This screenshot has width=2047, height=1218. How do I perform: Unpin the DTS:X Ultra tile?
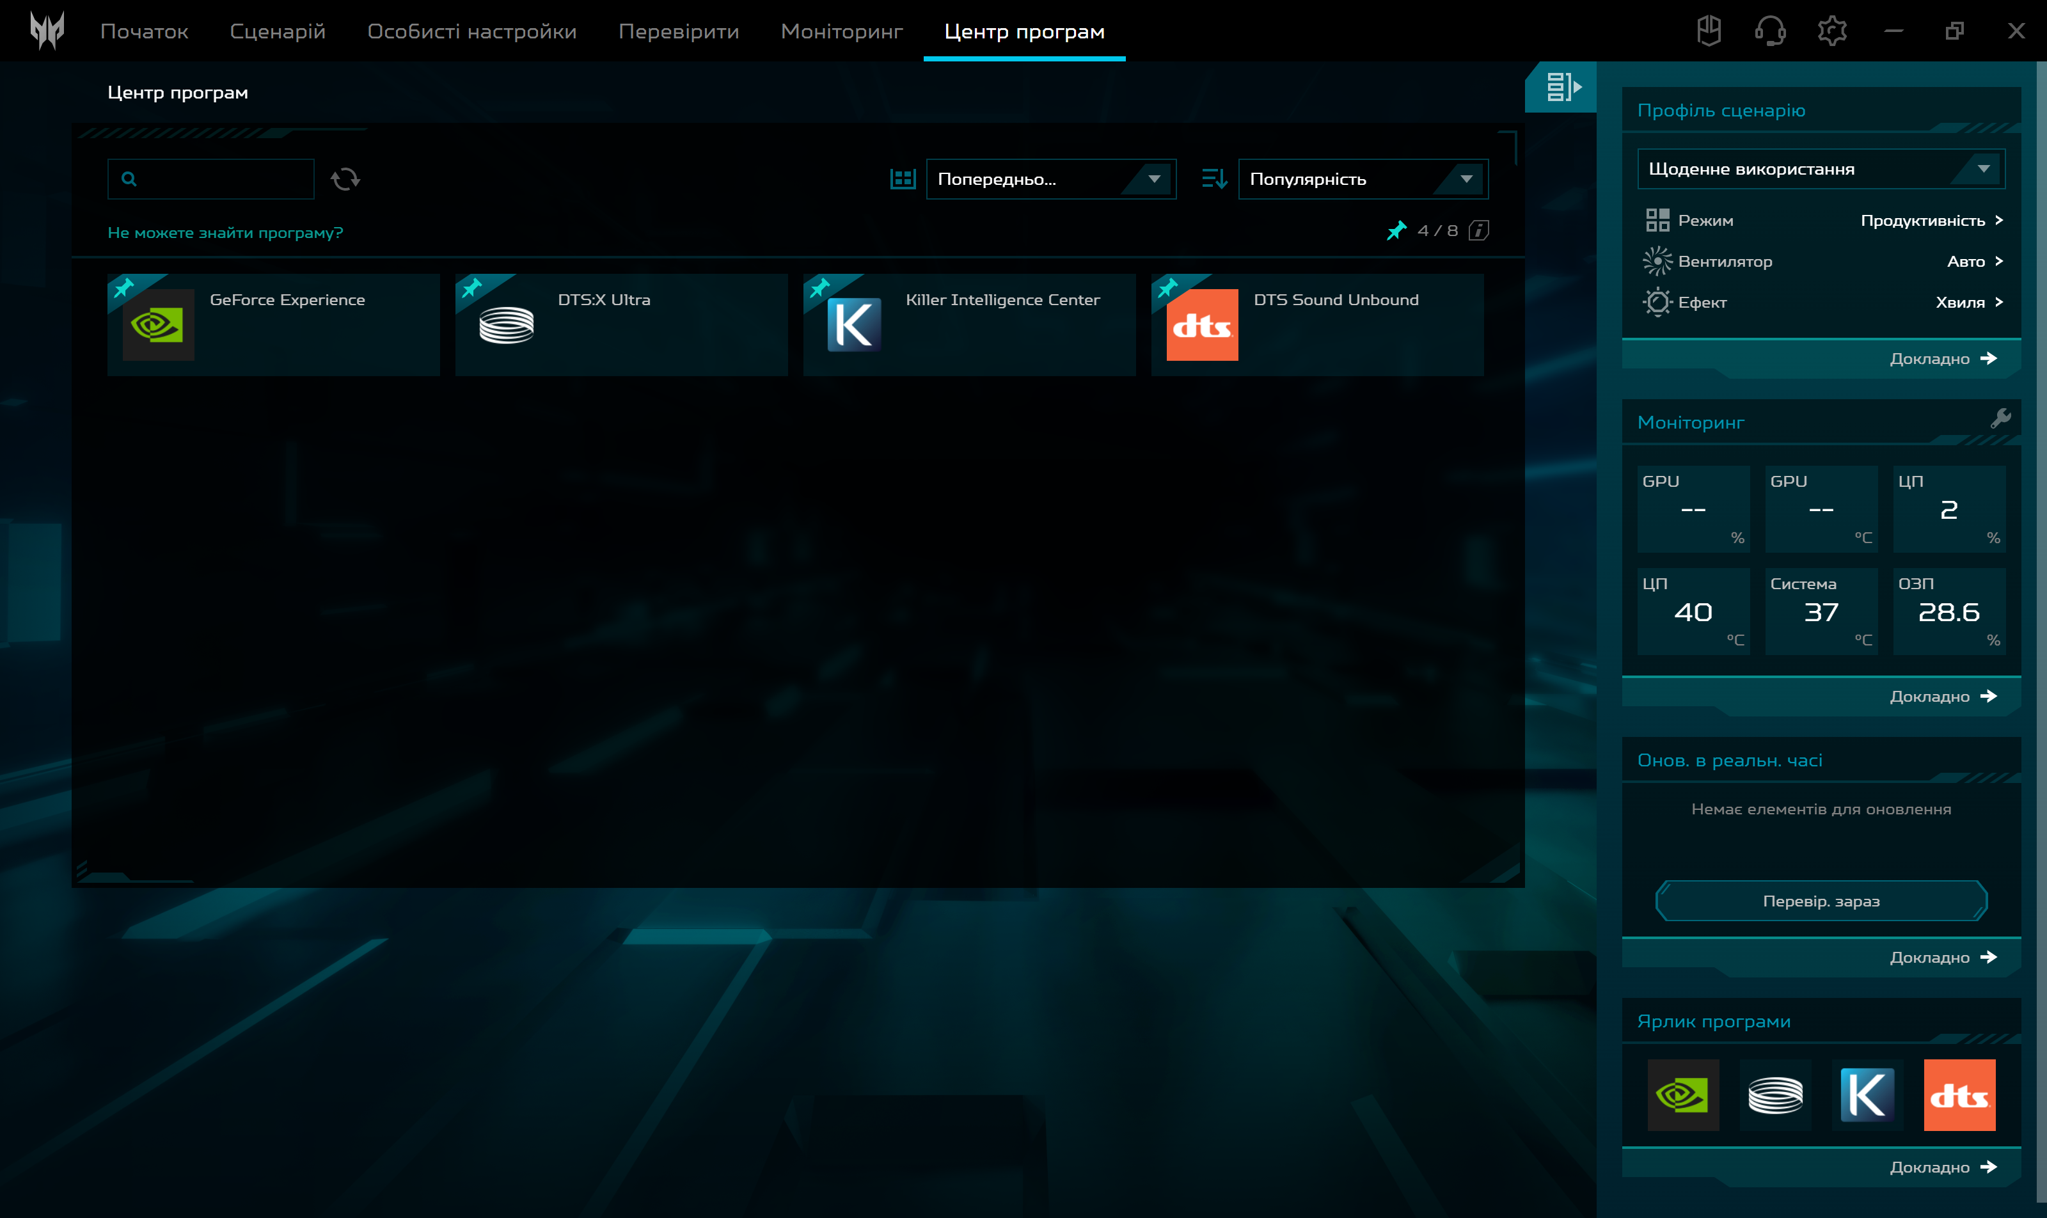pos(472,288)
